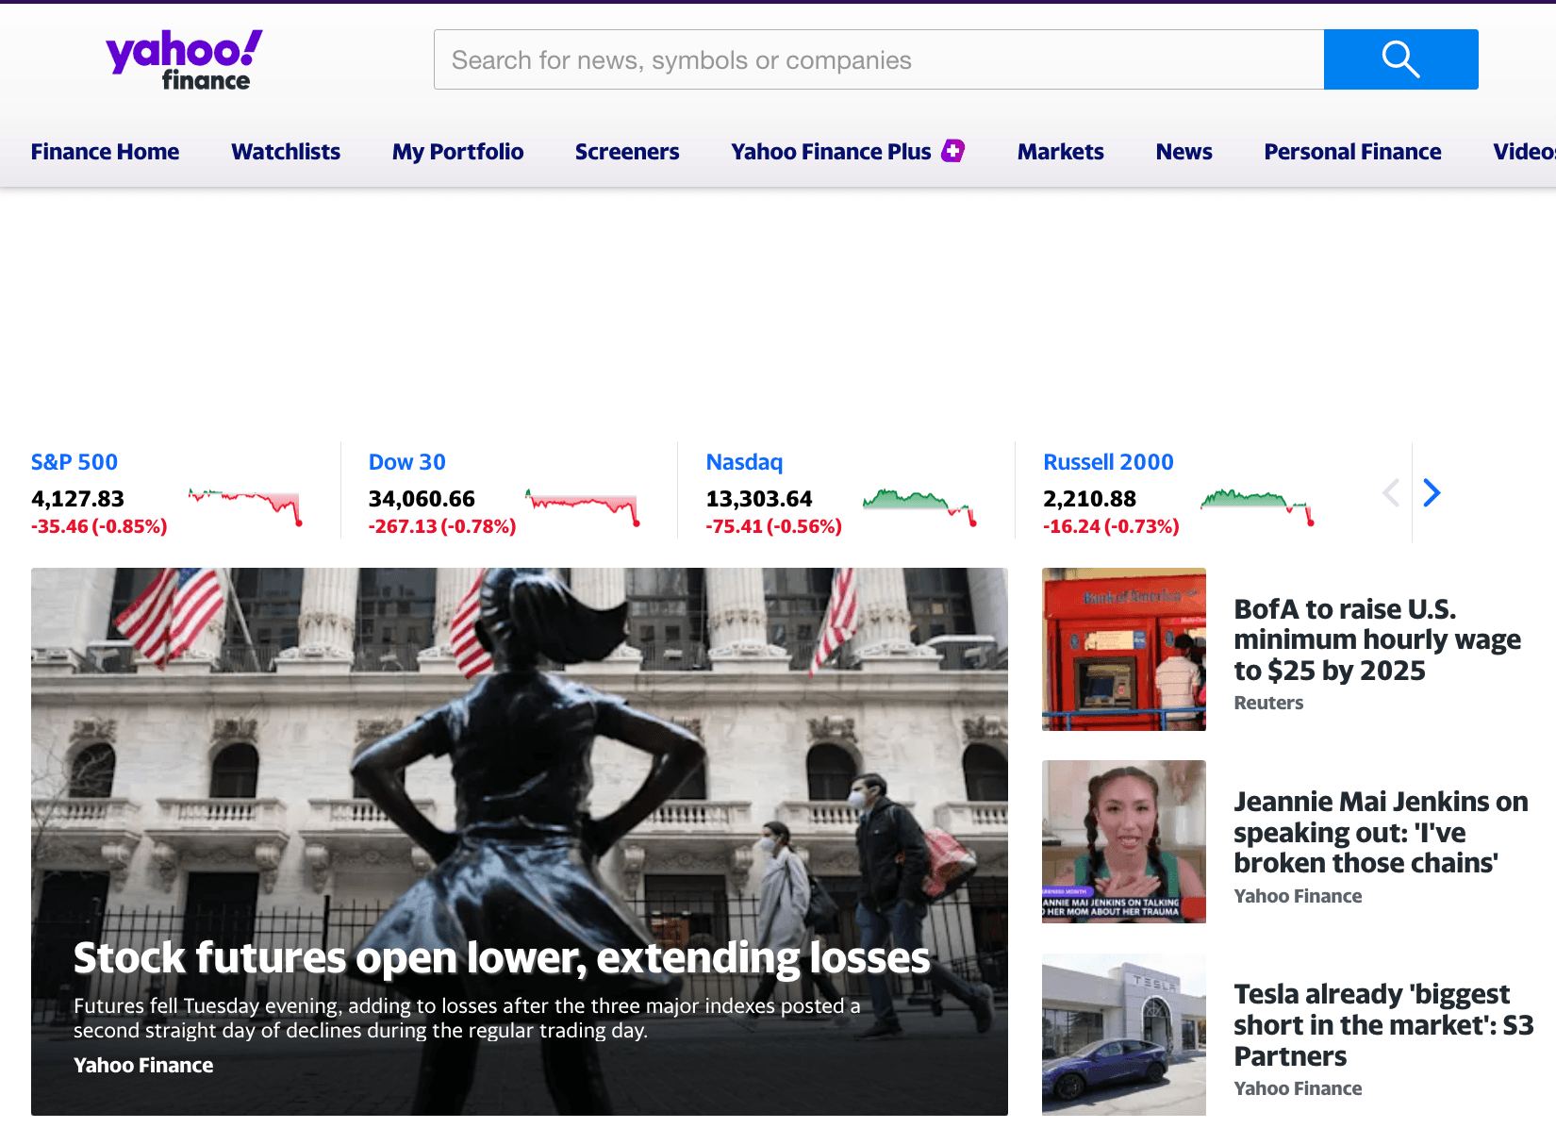Click the Jeannie Mai Jenkins video thumbnail

click(1124, 841)
